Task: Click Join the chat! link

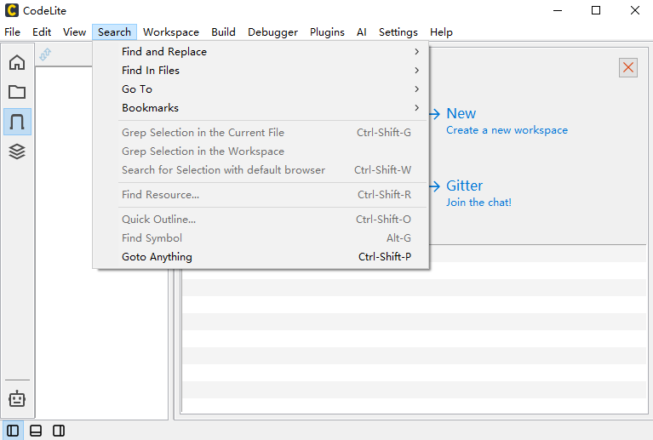Action: pyautogui.click(x=479, y=203)
